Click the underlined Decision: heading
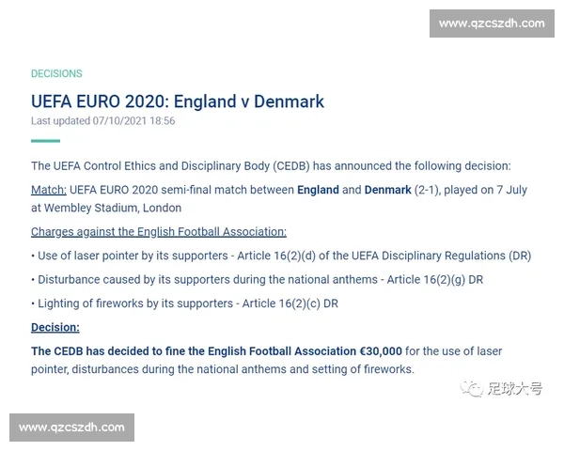Viewport: 564px width, 451px height. (x=55, y=327)
